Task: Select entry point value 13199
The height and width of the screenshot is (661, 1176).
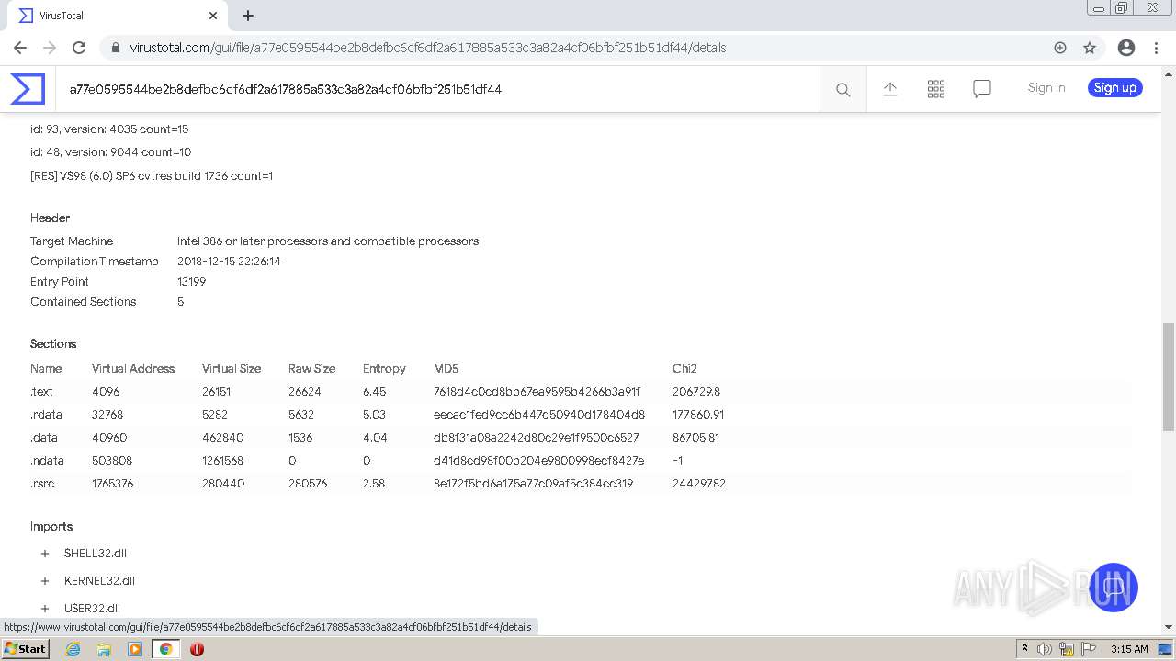Action: (x=191, y=282)
